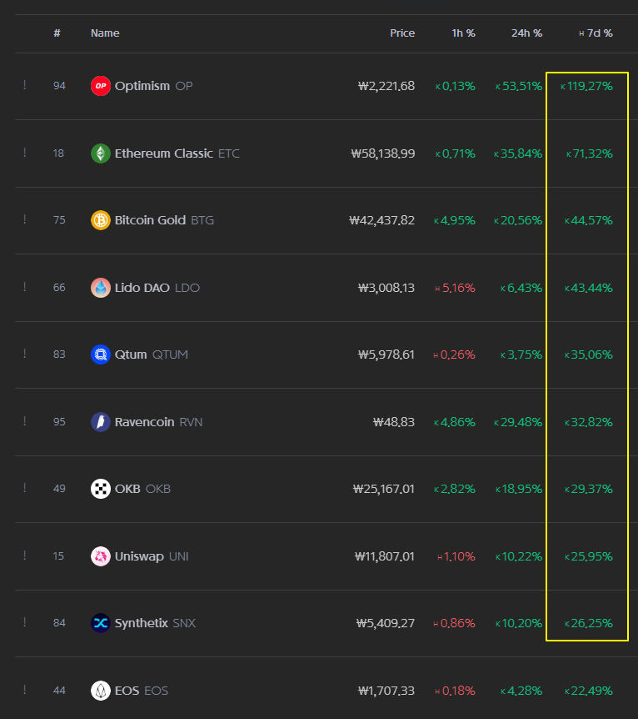
Task: Toggle watchlist marker for Lido DAO row
Action: pos(25,287)
